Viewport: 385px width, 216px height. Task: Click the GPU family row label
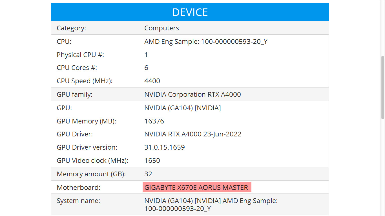(74, 94)
